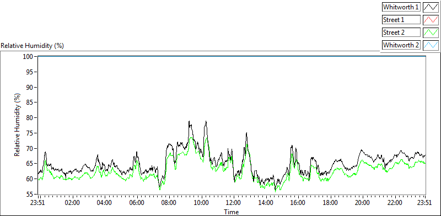This screenshot has height=216, width=441.
Task: Click the Street 2 green line style icon
Action: [x=431, y=33]
